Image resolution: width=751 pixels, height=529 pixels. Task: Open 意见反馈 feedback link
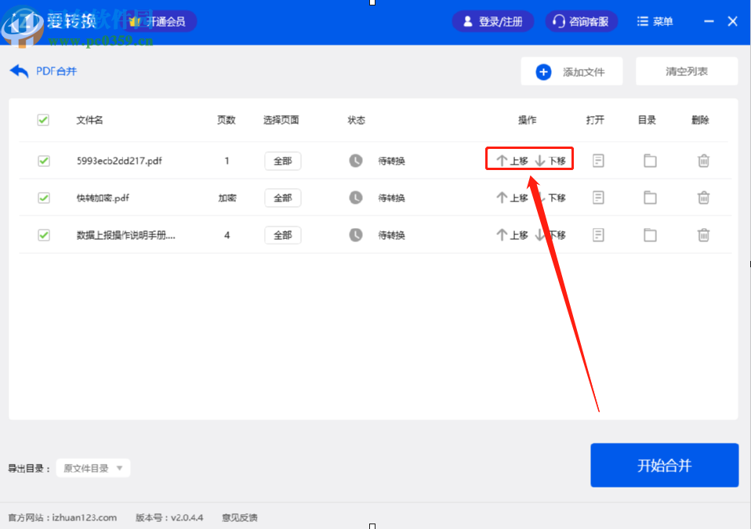click(239, 517)
